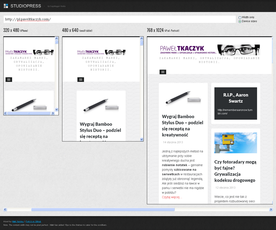Click the rememberaaronsw tumblr URL

point(235,112)
